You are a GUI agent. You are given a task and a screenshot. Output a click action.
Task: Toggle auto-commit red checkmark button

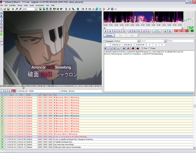[176, 31]
